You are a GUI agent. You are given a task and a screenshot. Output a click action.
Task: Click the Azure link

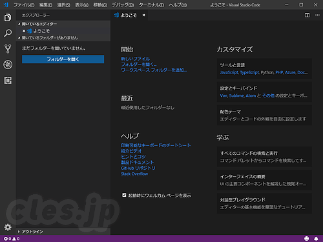290,72
